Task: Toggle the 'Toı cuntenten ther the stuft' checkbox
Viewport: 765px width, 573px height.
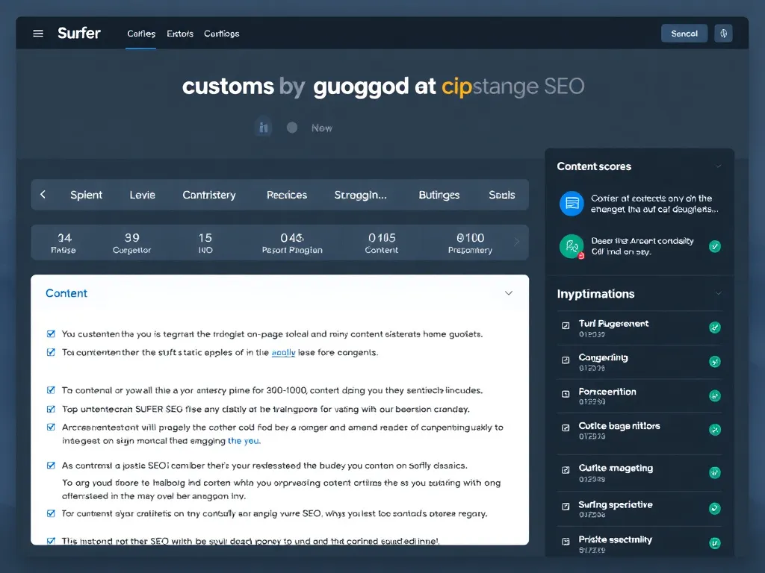Action: [x=51, y=352]
